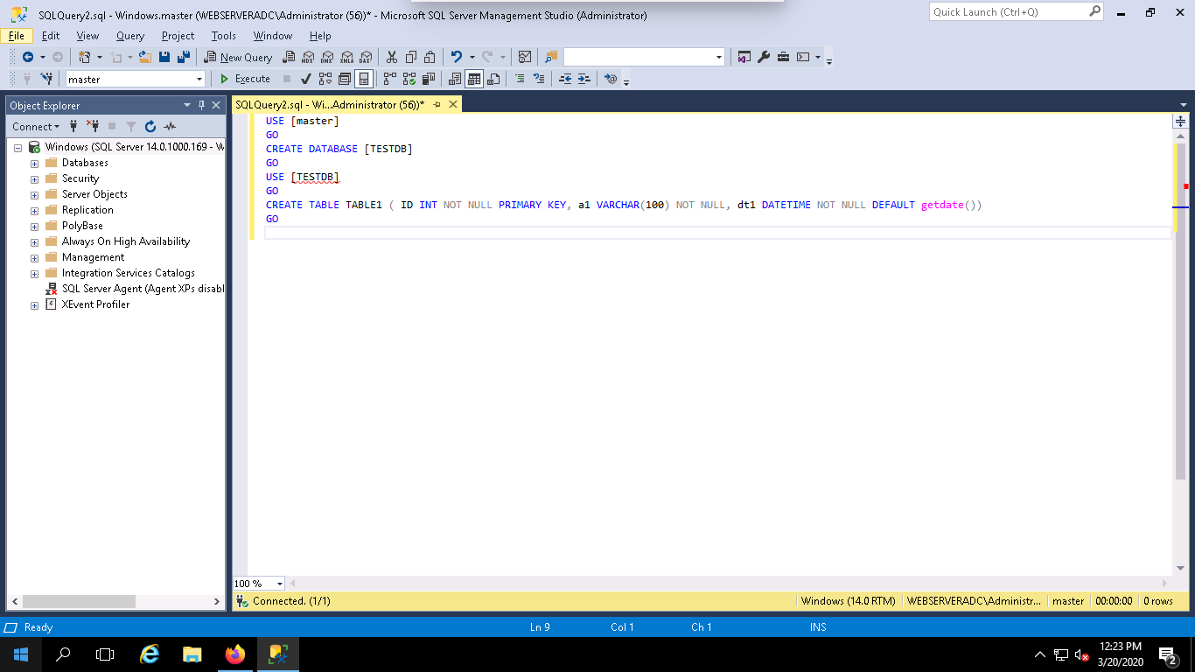
Task: Click the Save All icon
Action: click(184, 57)
